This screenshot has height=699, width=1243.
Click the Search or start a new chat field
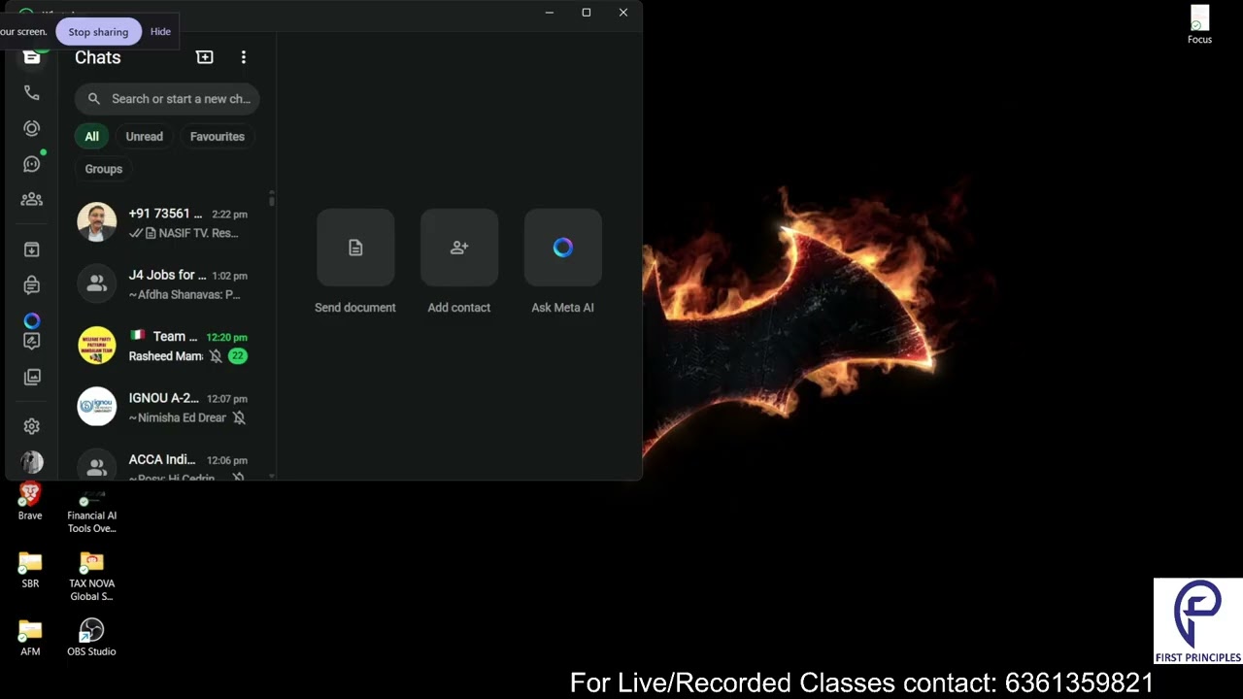coord(167,99)
